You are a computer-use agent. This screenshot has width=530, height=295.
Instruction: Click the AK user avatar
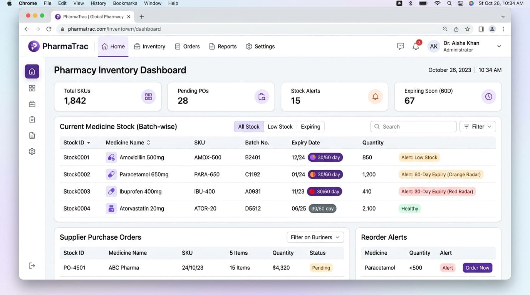(x=434, y=46)
